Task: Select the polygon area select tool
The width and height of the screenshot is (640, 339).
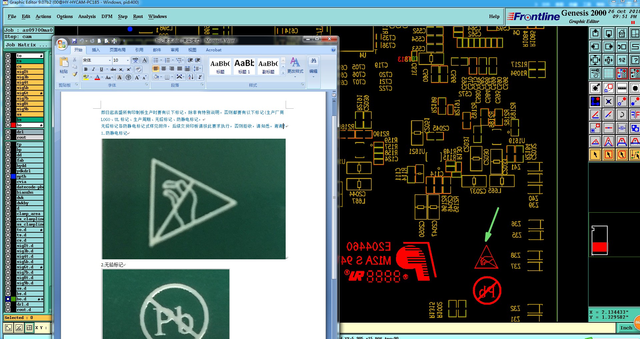Action: 622,155
